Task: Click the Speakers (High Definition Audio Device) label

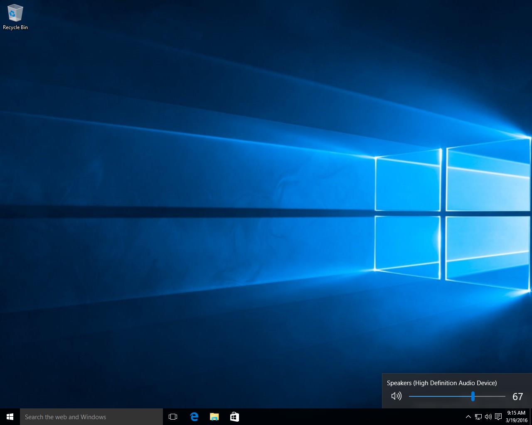Action: coord(442,383)
